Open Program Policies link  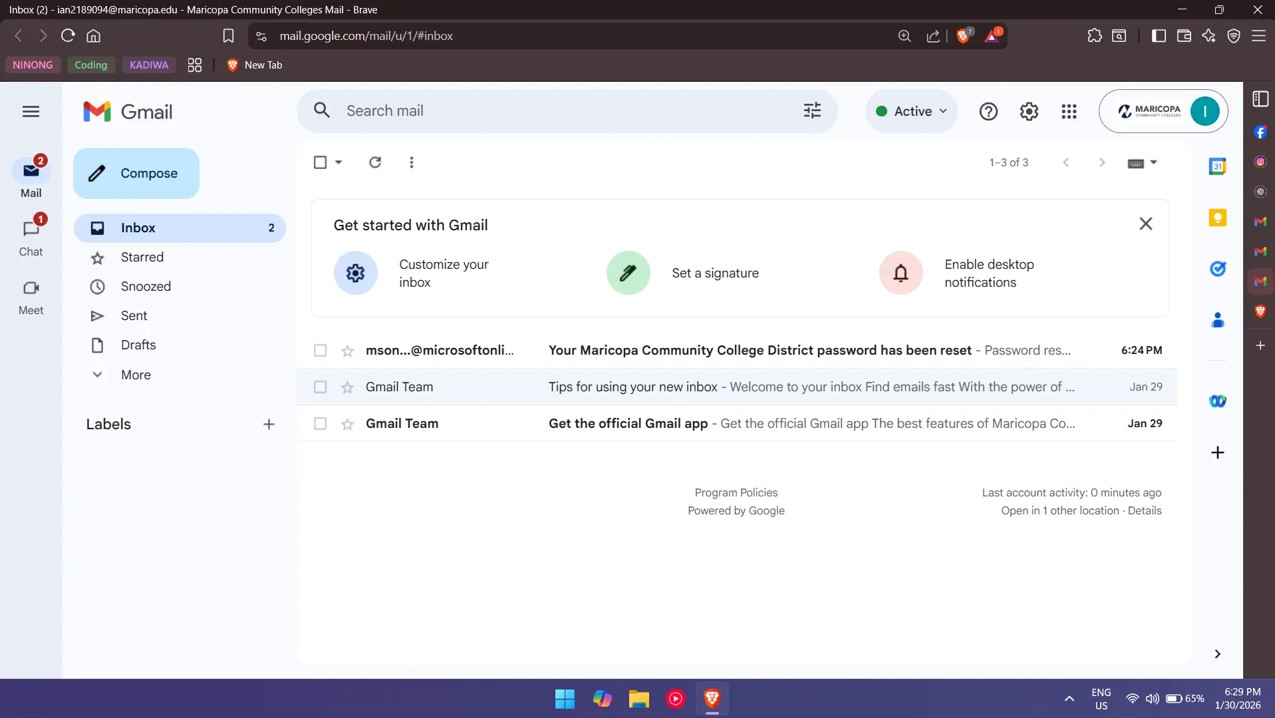736,493
